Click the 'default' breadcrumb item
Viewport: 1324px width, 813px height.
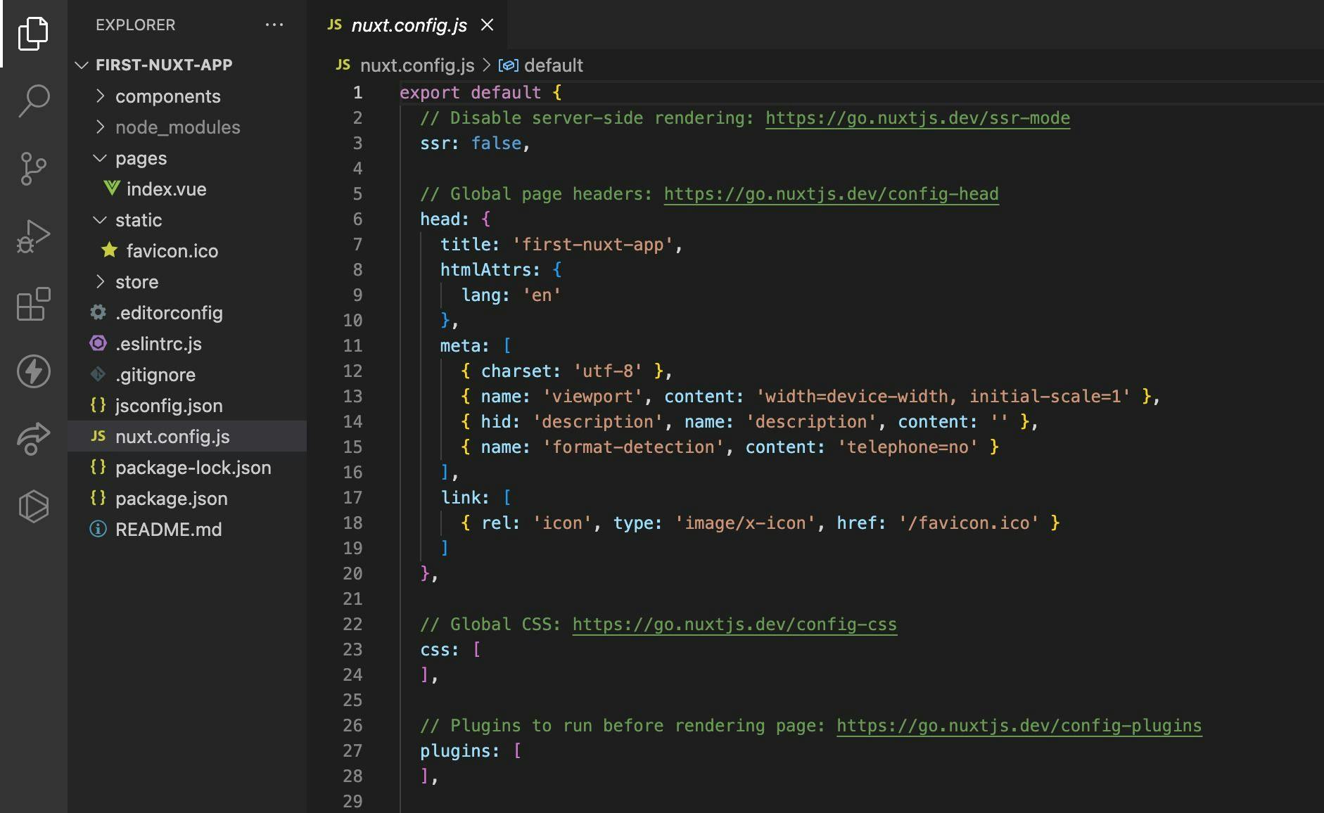pyautogui.click(x=554, y=65)
